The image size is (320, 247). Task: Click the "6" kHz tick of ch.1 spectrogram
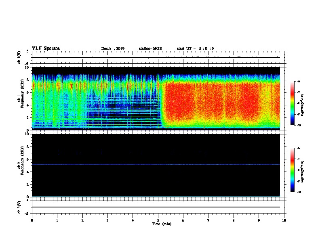pos(28,93)
